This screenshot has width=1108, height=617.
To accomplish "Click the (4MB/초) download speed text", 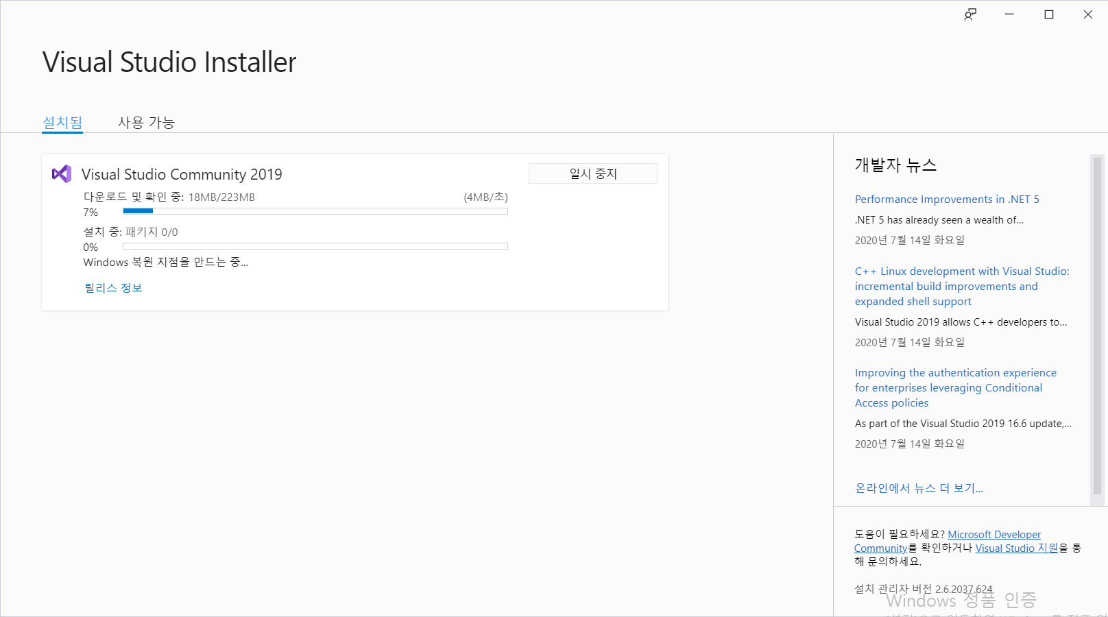I will coord(485,197).
